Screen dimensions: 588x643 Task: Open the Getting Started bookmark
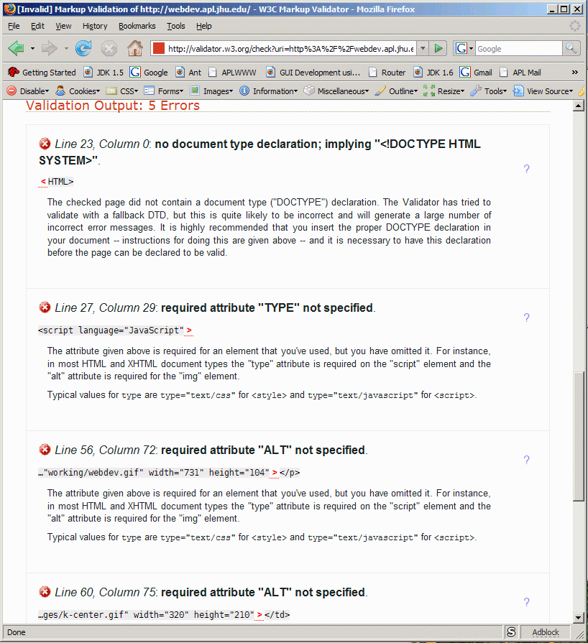42,72
